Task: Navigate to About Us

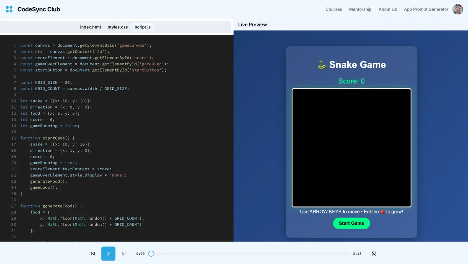Action: 387,9
